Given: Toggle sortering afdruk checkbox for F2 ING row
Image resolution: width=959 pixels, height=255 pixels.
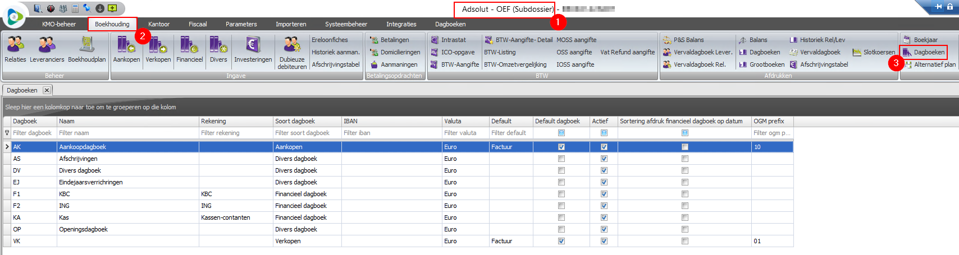Looking at the screenshot, I should (685, 206).
